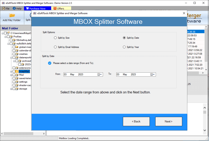Select the shader-cache tree item

[25, 85]
